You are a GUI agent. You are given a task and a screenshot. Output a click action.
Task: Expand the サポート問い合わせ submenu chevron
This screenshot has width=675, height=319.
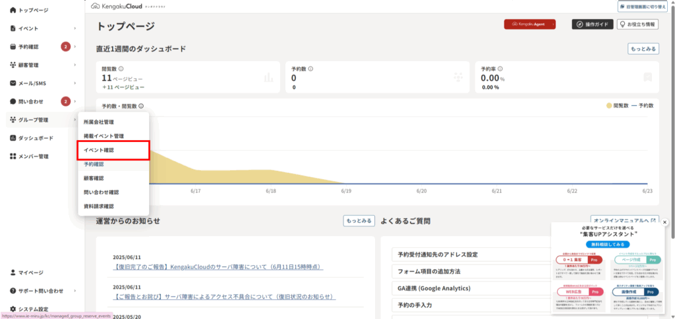click(x=75, y=291)
